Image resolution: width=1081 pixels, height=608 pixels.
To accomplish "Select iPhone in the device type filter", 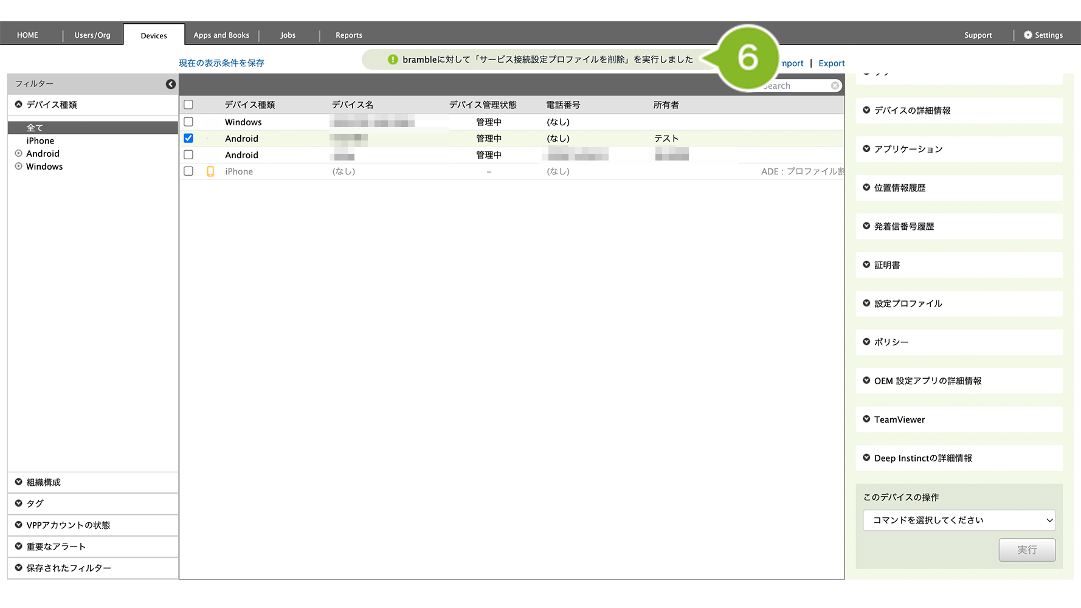I will 40,141.
